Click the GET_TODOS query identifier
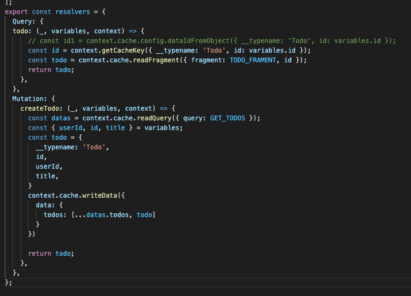Viewport: 411px width, 296px height. pyautogui.click(x=227, y=118)
